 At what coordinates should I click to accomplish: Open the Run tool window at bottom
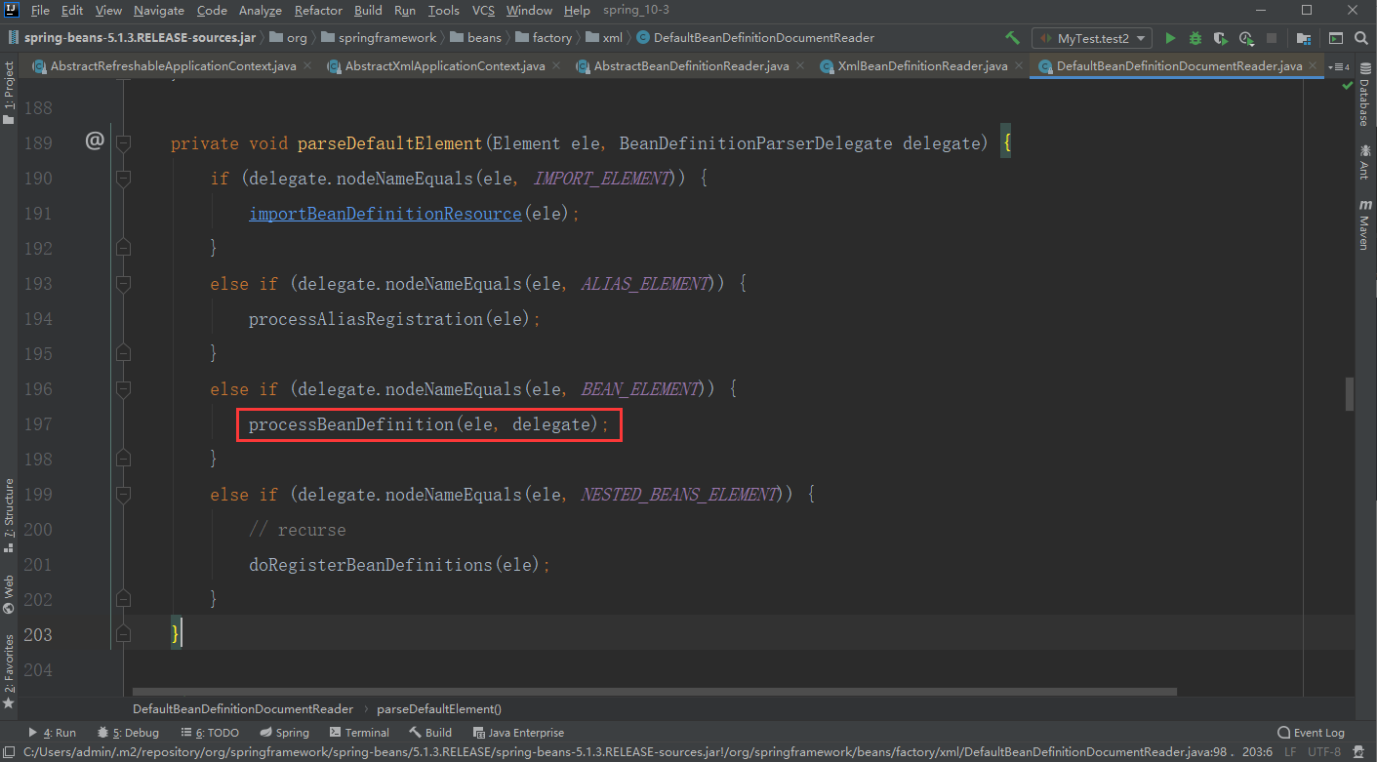click(x=52, y=733)
